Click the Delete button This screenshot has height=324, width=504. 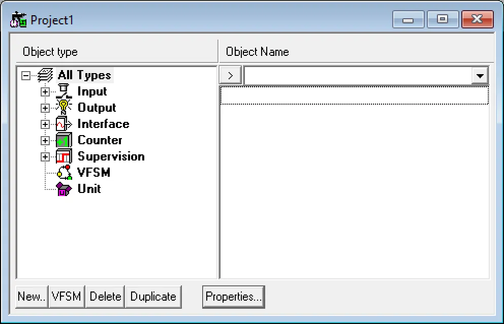(x=105, y=297)
